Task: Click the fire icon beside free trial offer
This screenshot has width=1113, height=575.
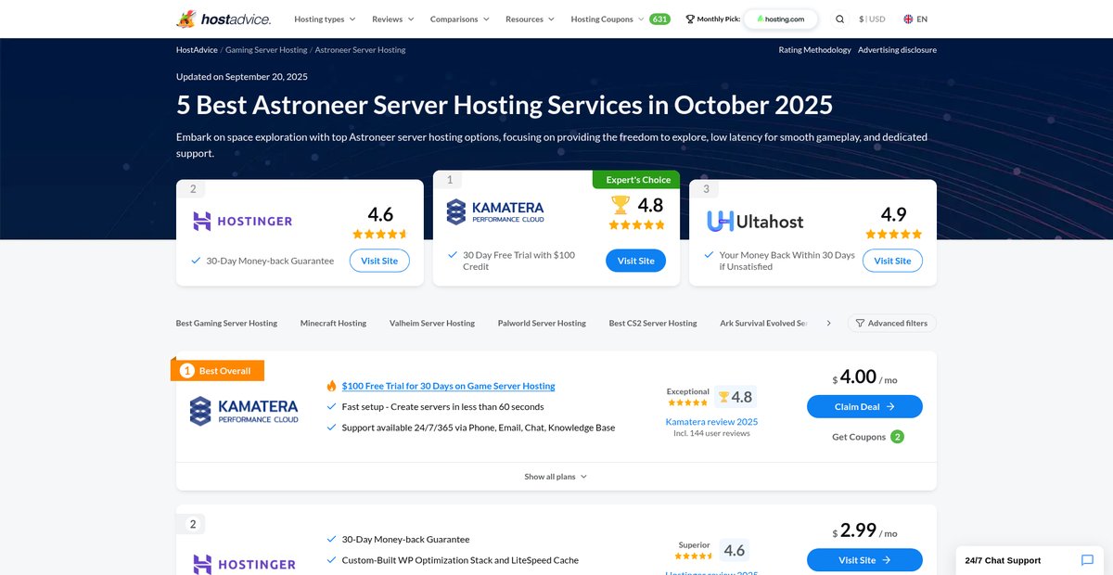Action: point(331,386)
